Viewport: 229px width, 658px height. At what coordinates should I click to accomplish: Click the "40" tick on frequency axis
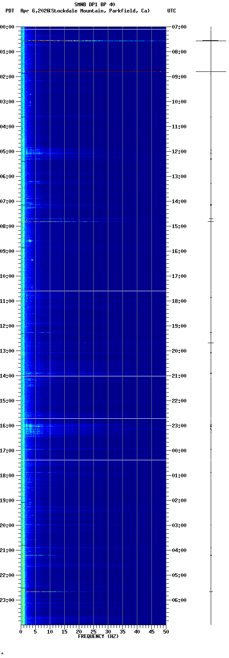click(x=137, y=632)
